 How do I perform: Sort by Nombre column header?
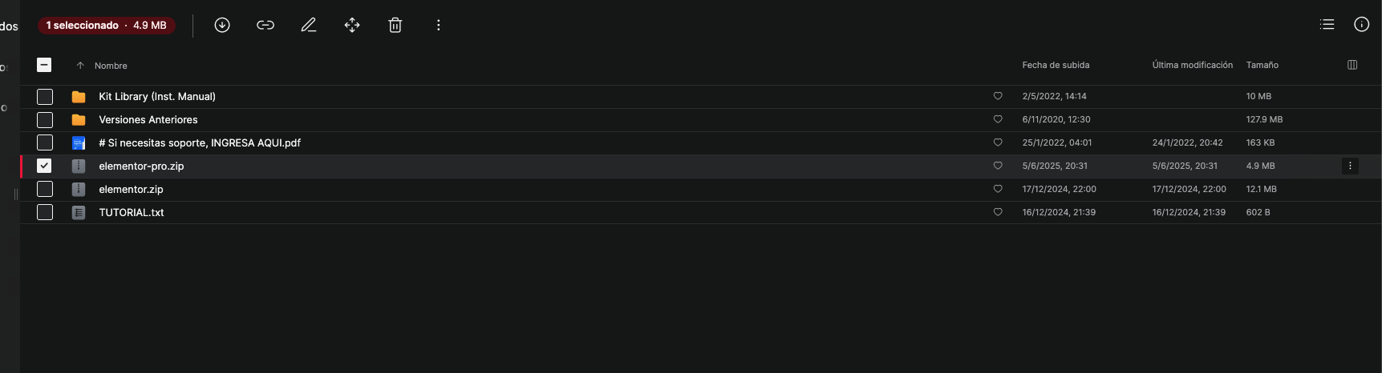click(x=111, y=66)
